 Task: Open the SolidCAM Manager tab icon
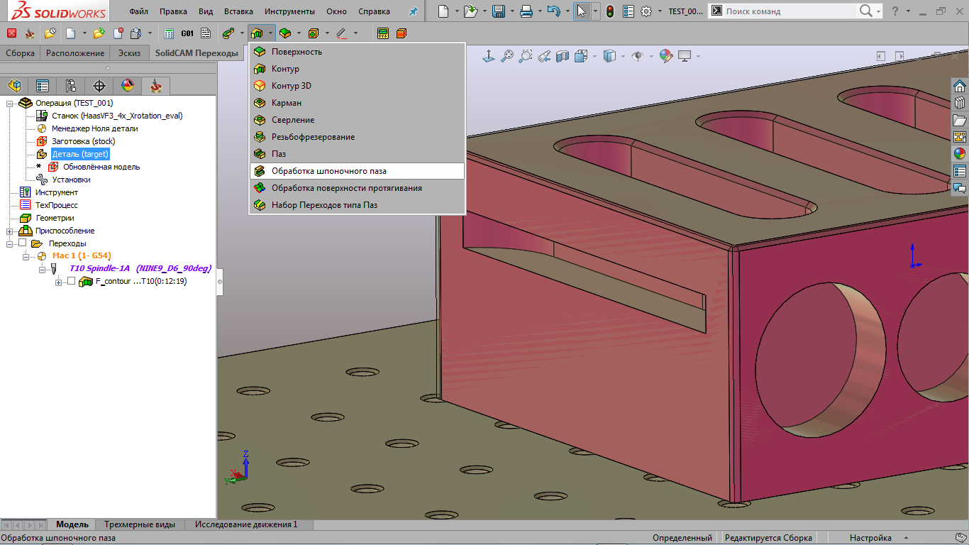point(155,86)
